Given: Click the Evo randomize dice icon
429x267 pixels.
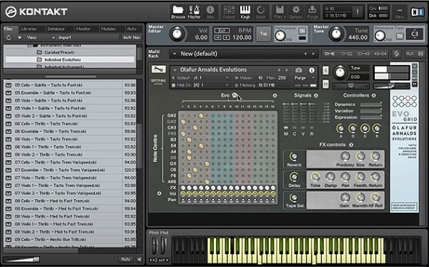Looking at the screenshot, I should pyautogui.click(x=235, y=95).
